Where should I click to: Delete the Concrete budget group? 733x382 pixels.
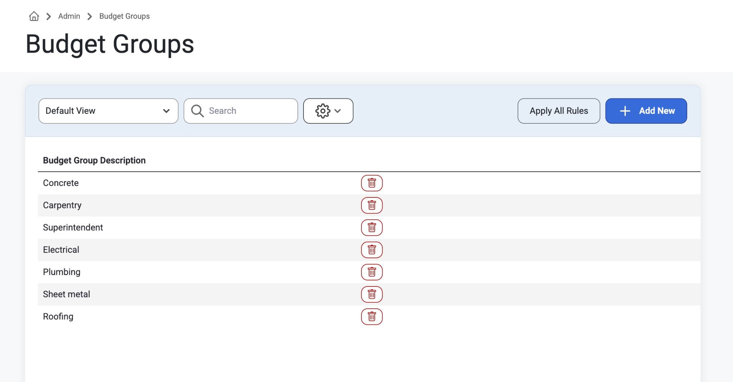click(x=372, y=183)
